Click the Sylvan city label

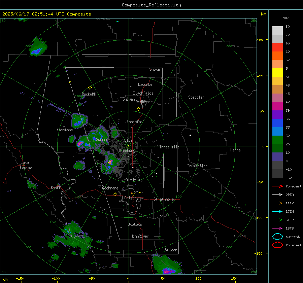[129, 99]
